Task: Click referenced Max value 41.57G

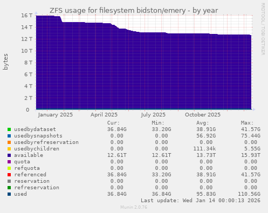Action: click(251, 175)
